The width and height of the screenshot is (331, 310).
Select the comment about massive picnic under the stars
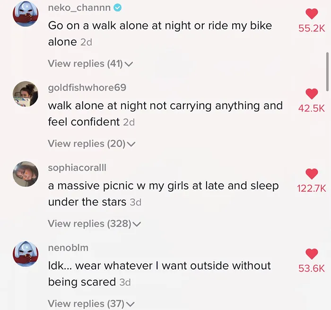[163, 194]
